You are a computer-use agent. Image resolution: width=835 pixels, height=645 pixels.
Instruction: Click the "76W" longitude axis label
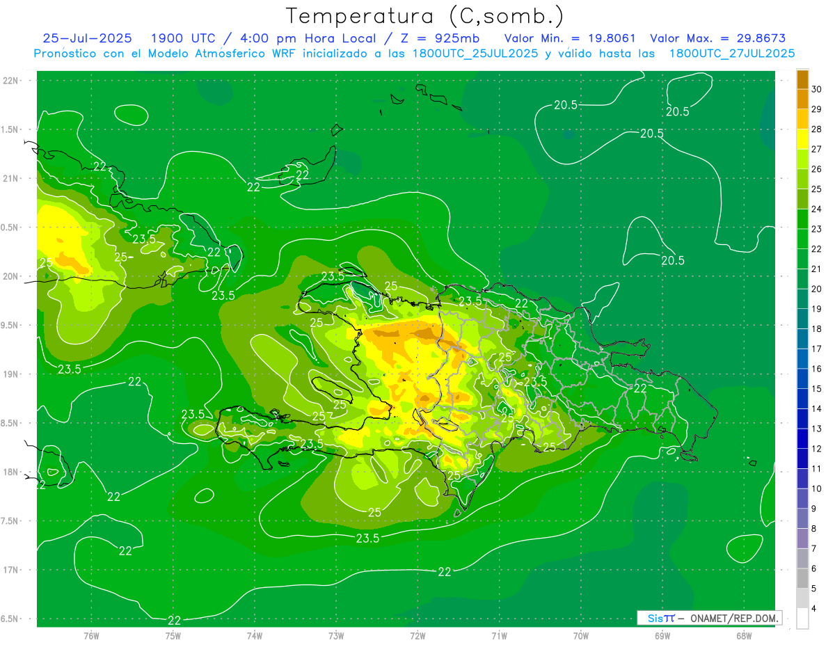91,636
